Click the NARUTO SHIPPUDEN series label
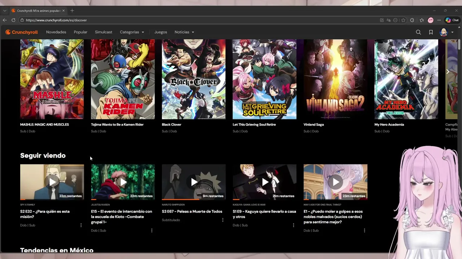The width and height of the screenshot is (462, 259). coord(173,205)
